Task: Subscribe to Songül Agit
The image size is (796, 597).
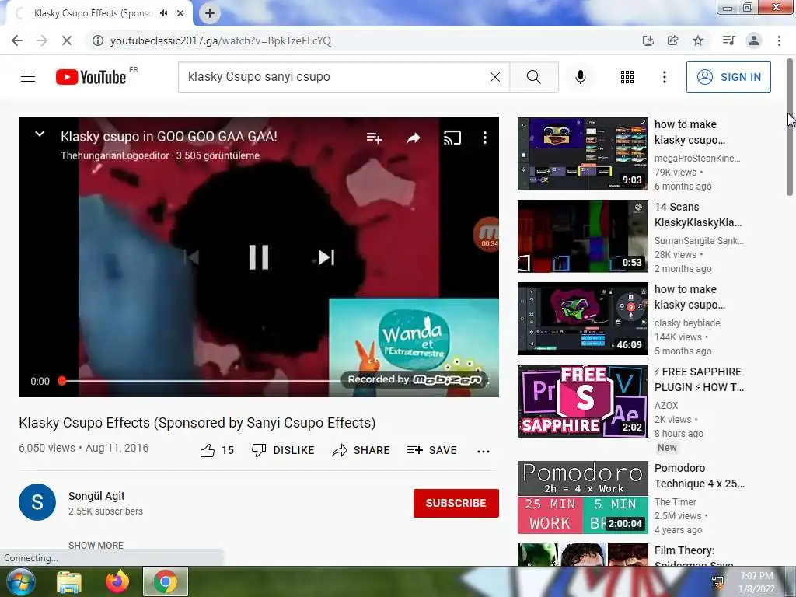Action: pyautogui.click(x=456, y=503)
